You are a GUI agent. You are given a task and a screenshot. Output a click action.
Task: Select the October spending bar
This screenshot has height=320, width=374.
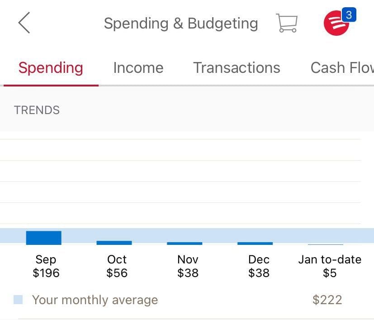pos(114,243)
